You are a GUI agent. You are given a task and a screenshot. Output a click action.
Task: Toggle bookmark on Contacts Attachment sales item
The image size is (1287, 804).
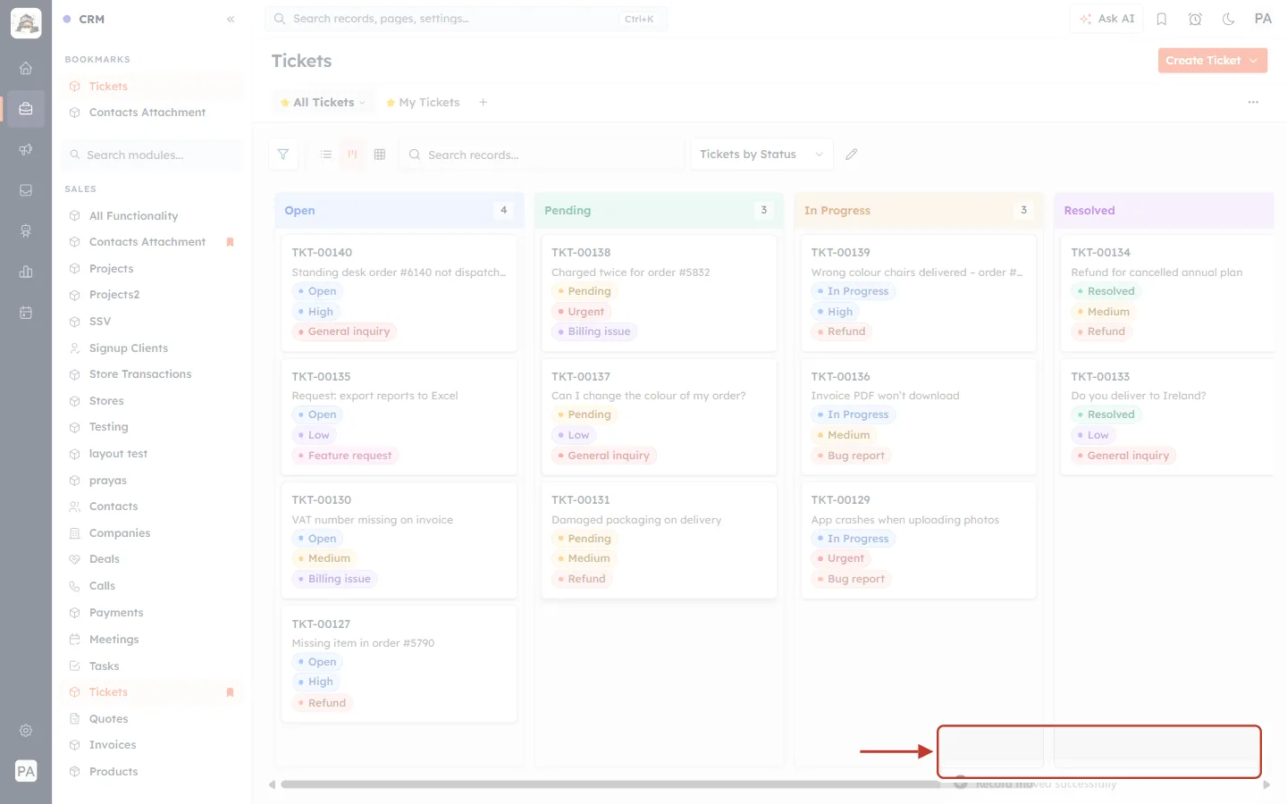pyautogui.click(x=230, y=242)
